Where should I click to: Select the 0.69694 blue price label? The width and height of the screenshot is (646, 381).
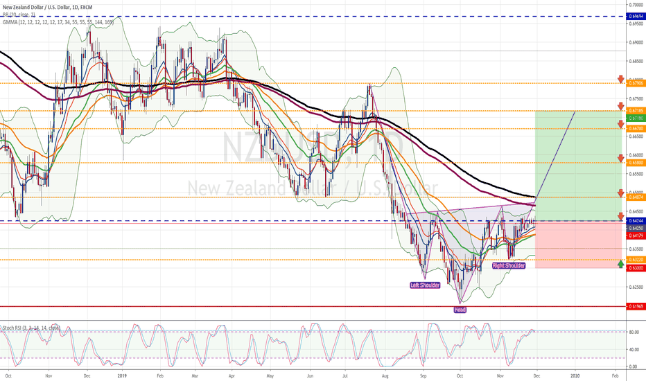636,16
